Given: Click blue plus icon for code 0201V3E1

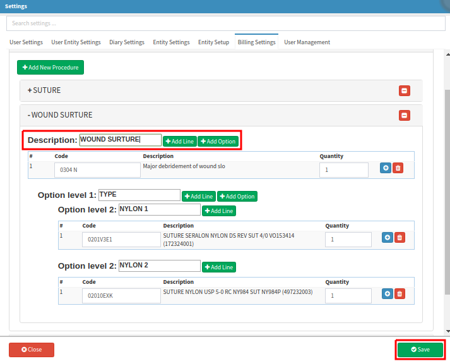Looking at the screenshot, I should point(387,238).
